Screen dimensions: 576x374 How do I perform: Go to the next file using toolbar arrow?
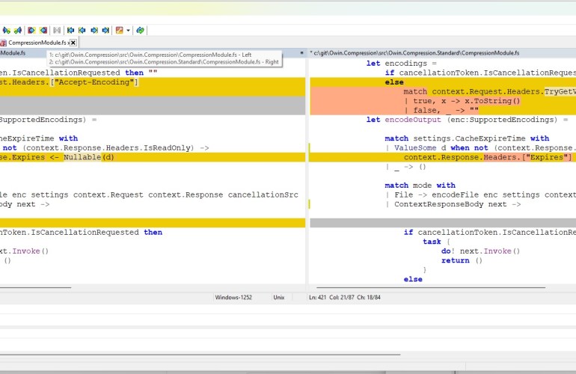94,31
